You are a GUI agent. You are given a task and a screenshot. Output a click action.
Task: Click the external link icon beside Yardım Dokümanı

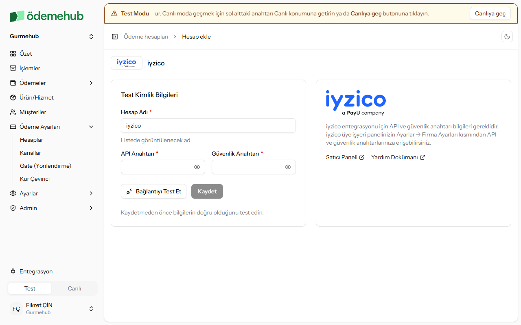click(x=422, y=157)
